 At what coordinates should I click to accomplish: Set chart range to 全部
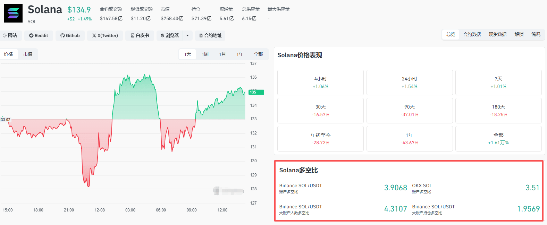point(258,54)
